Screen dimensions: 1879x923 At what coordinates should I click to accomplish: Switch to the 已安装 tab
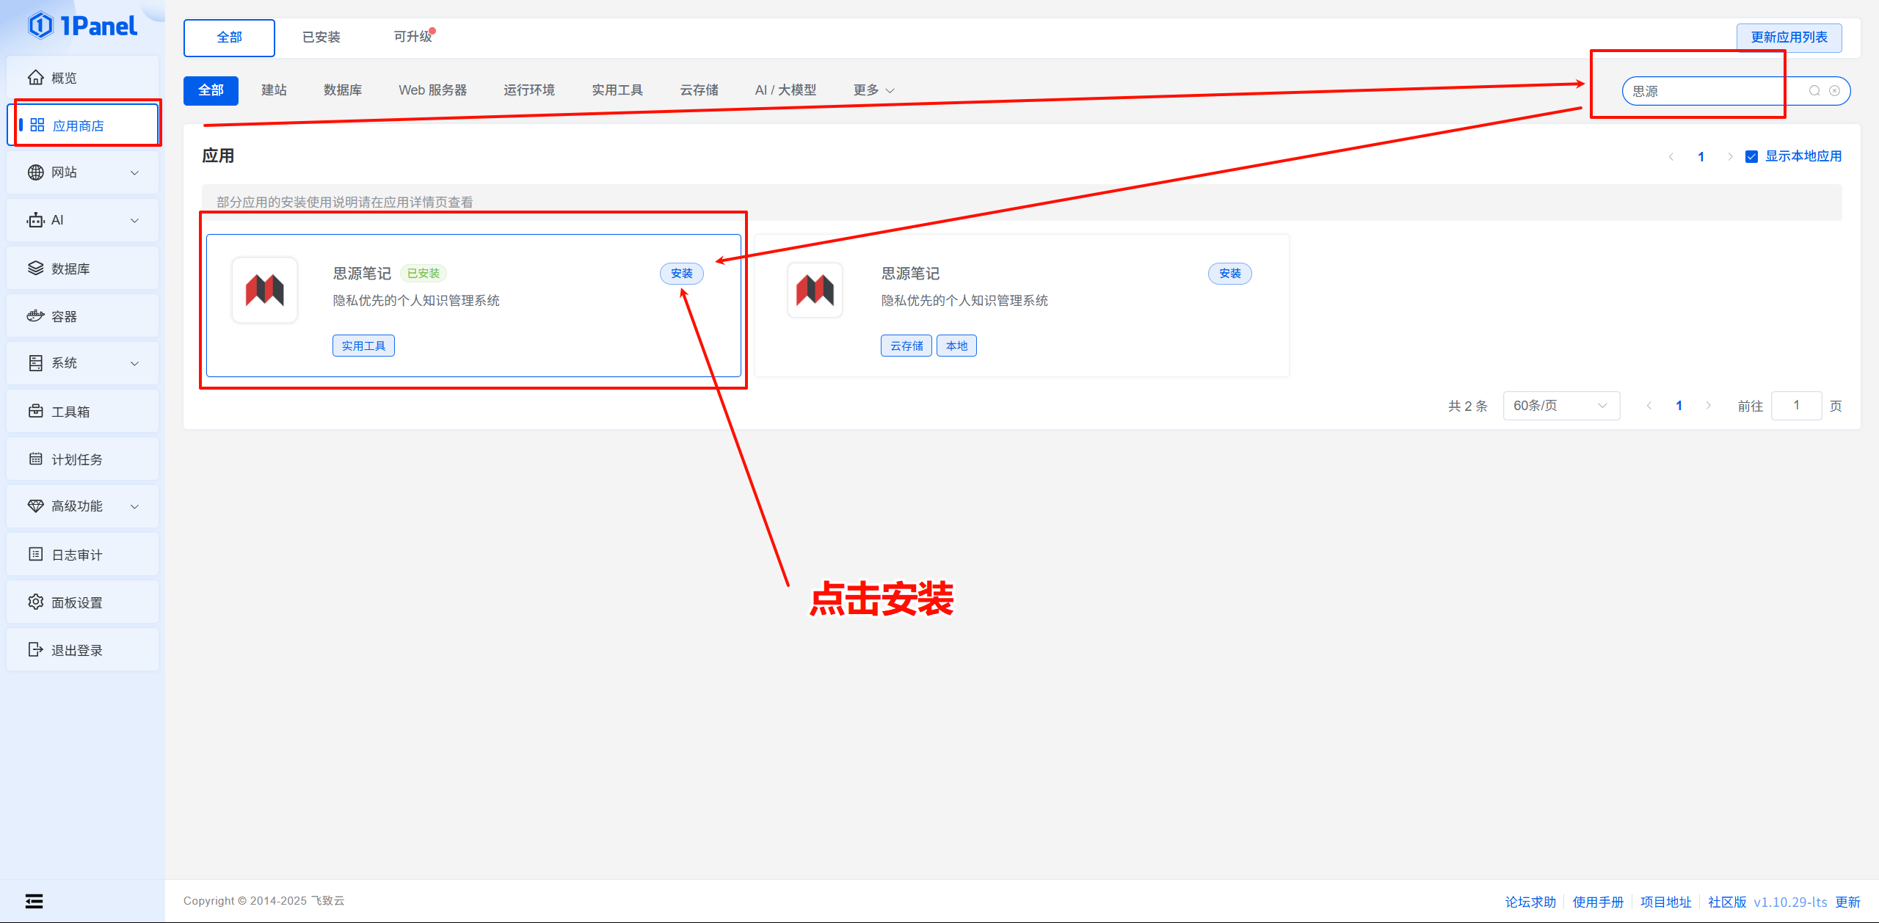(x=321, y=37)
